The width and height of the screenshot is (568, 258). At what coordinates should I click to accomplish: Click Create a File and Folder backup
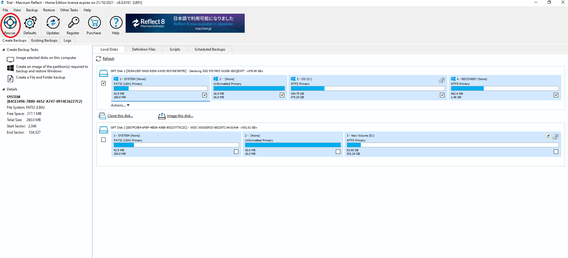[40, 77]
